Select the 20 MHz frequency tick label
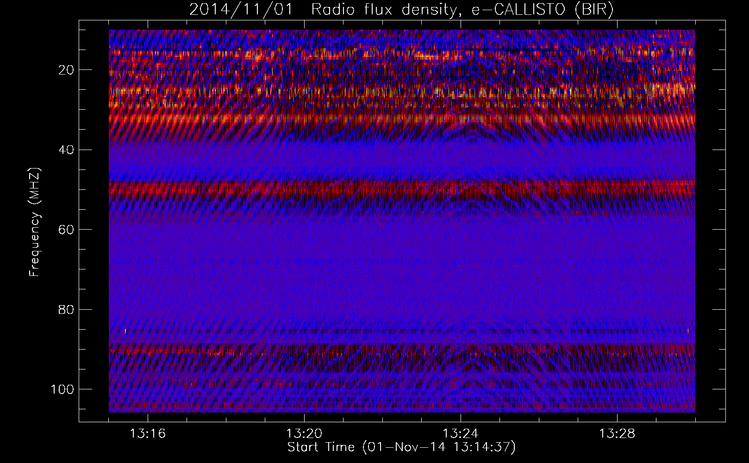The height and width of the screenshot is (463, 749). 66,70
